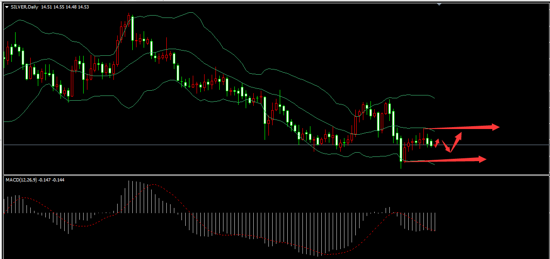
Task: Click the last green candlestick on the right
Action: tap(431, 143)
